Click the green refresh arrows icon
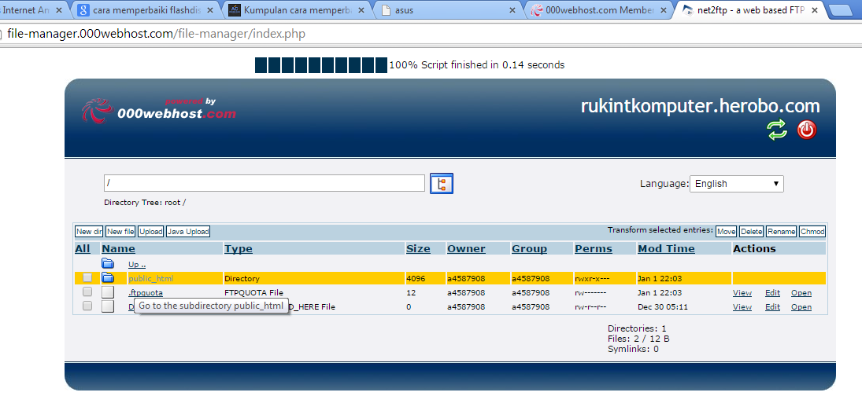 777,130
